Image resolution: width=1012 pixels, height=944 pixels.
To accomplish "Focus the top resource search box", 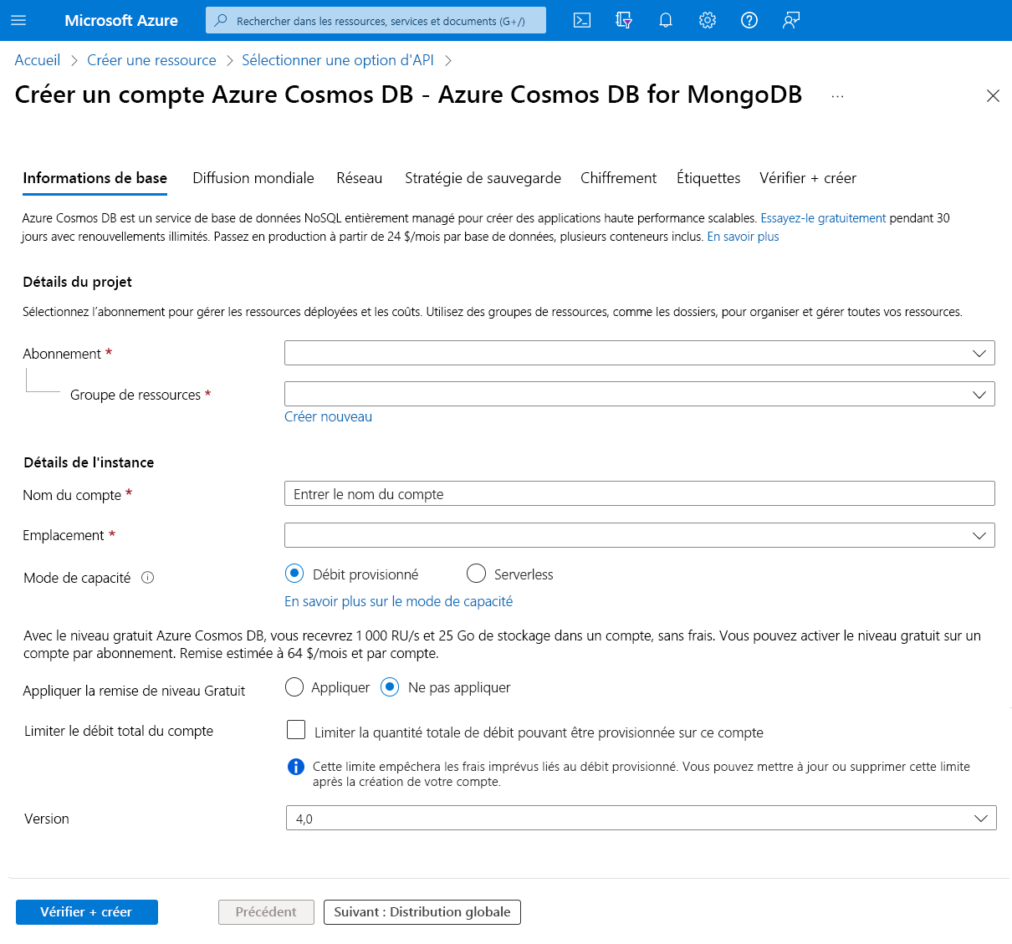I will pos(376,20).
